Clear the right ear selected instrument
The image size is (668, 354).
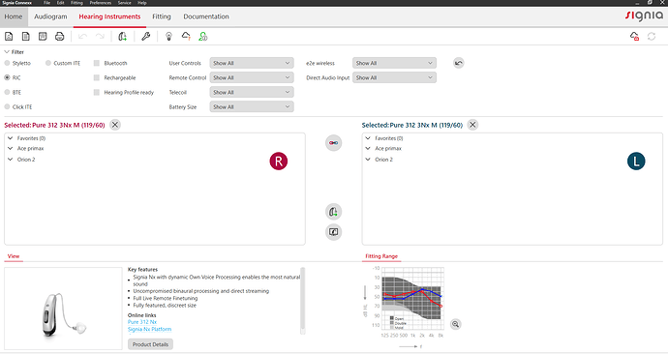tap(115, 125)
